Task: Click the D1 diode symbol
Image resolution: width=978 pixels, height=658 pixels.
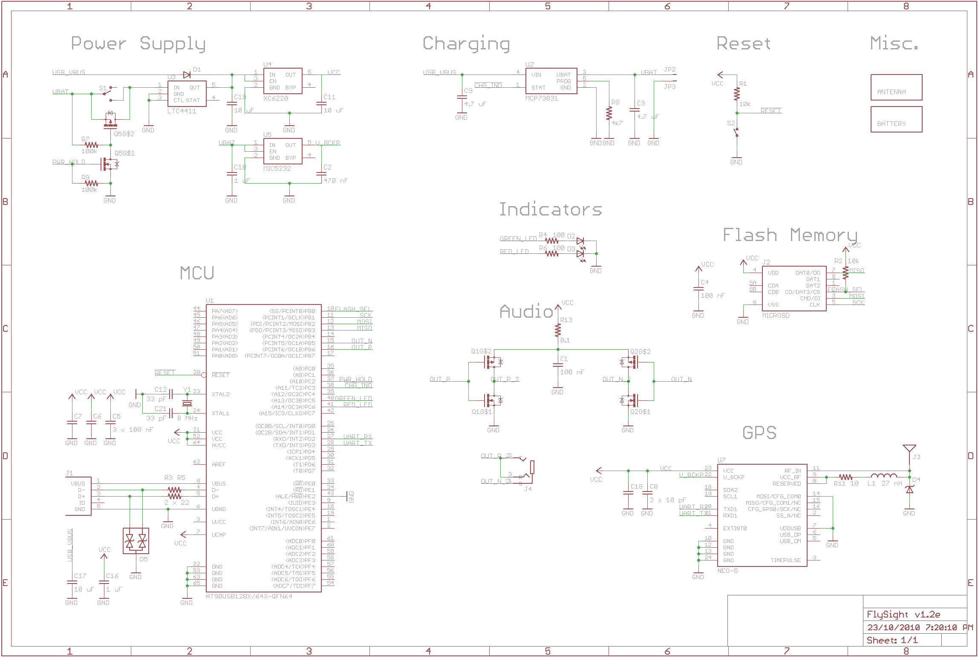Action: [187, 75]
